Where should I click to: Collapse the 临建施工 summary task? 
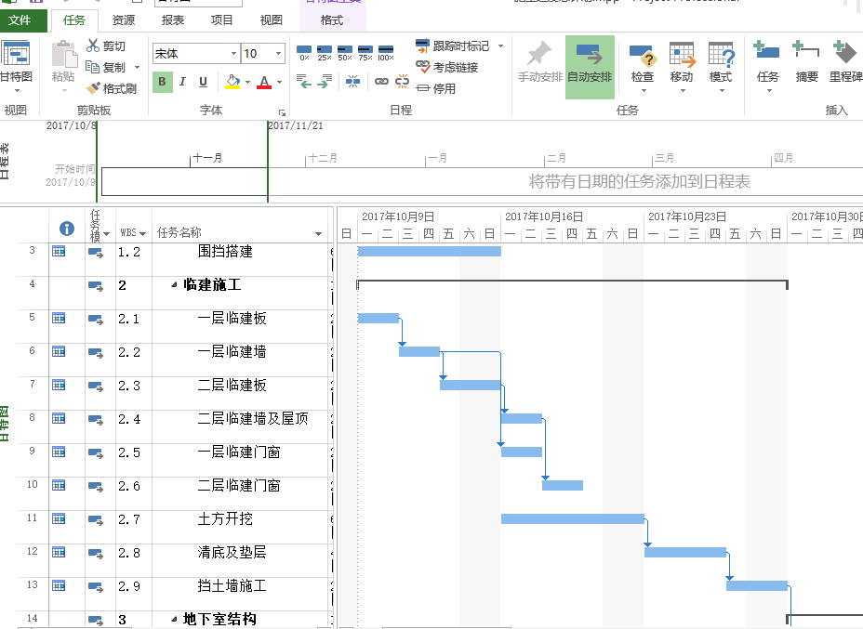[174, 285]
